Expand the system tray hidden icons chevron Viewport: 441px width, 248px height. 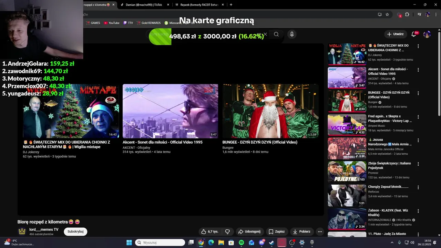tap(392, 242)
